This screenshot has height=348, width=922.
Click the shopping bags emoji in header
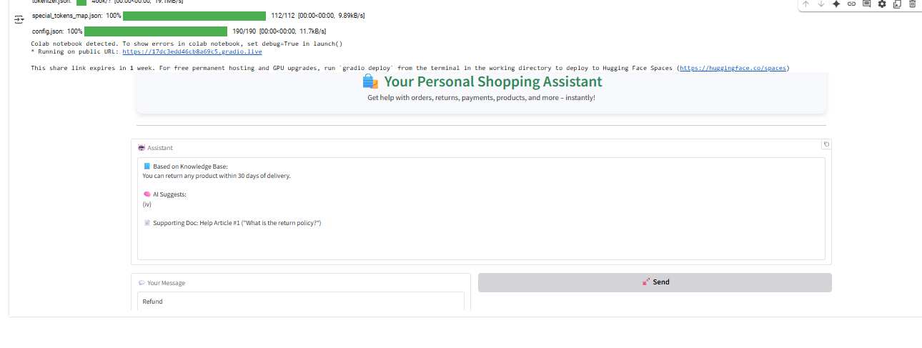click(x=370, y=81)
